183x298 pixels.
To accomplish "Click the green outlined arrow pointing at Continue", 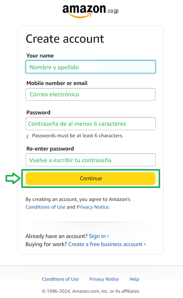I will (13, 178).
